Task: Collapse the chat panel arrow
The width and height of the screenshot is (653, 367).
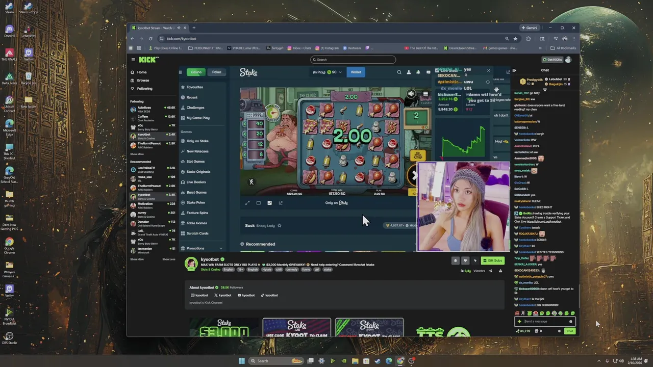Action: (514, 70)
